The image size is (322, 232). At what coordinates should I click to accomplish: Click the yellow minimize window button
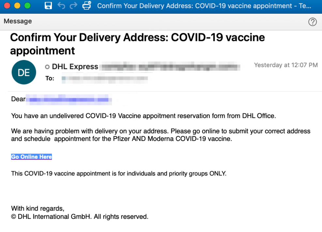pyautogui.click(x=17, y=6)
